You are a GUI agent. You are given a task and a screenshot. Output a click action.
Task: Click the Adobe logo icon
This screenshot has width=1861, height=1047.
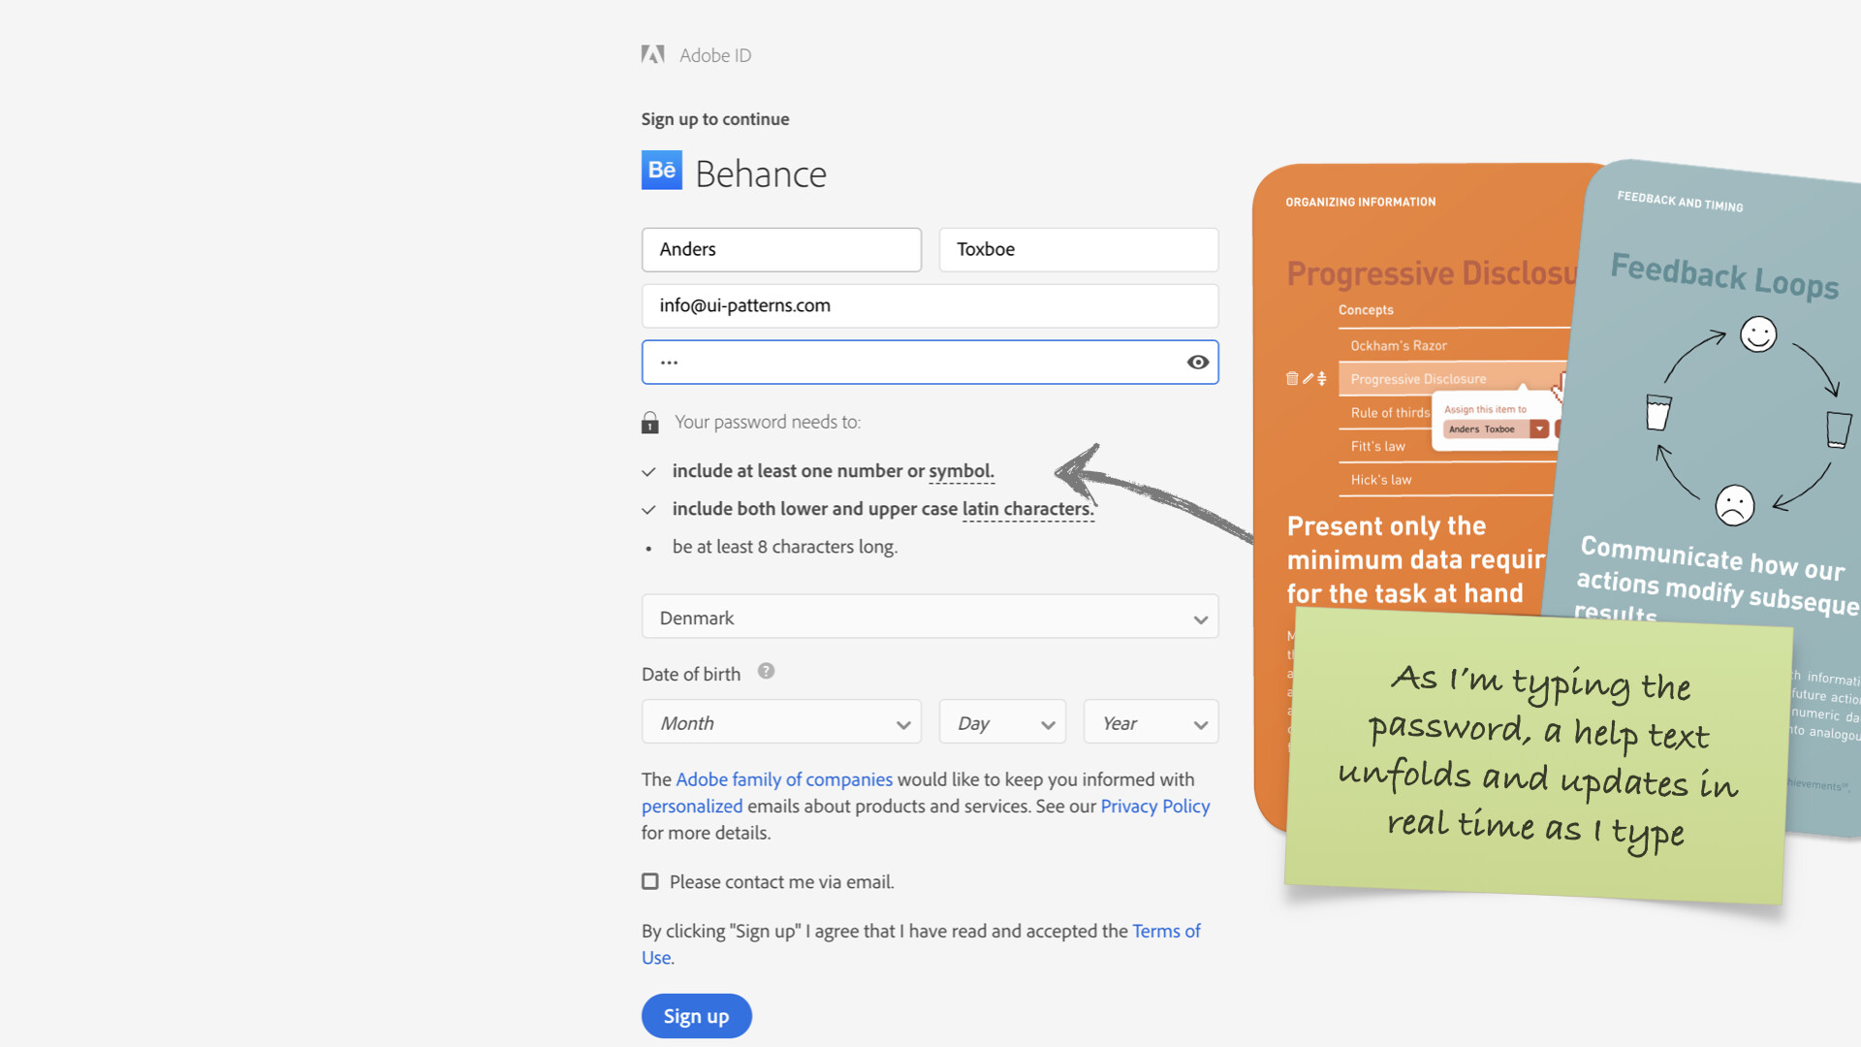coord(652,55)
